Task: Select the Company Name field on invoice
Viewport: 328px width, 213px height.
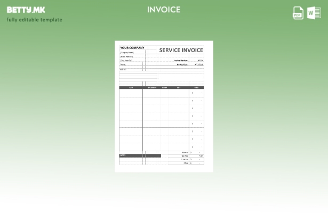Action: pos(127,53)
